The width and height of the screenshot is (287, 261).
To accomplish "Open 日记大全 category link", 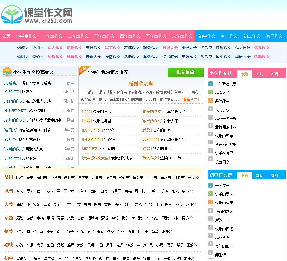I will (x=170, y=48).
